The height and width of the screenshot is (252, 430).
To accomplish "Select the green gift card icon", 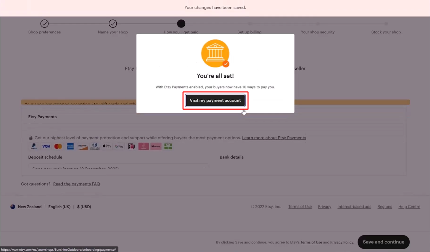I will (168, 146).
